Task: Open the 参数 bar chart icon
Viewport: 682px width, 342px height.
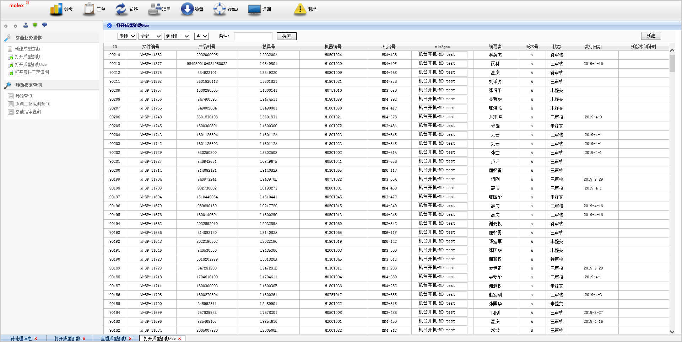Action: [56, 9]
